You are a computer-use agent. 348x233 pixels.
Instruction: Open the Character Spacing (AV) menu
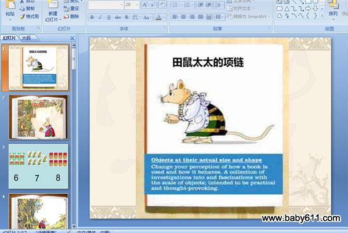135,17
